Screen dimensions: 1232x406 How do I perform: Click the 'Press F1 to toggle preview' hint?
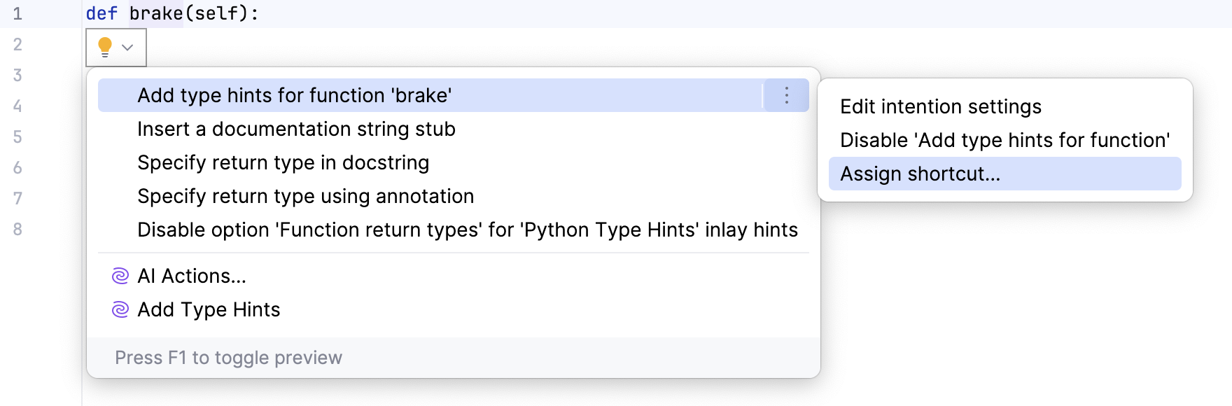tap(228, 358)
